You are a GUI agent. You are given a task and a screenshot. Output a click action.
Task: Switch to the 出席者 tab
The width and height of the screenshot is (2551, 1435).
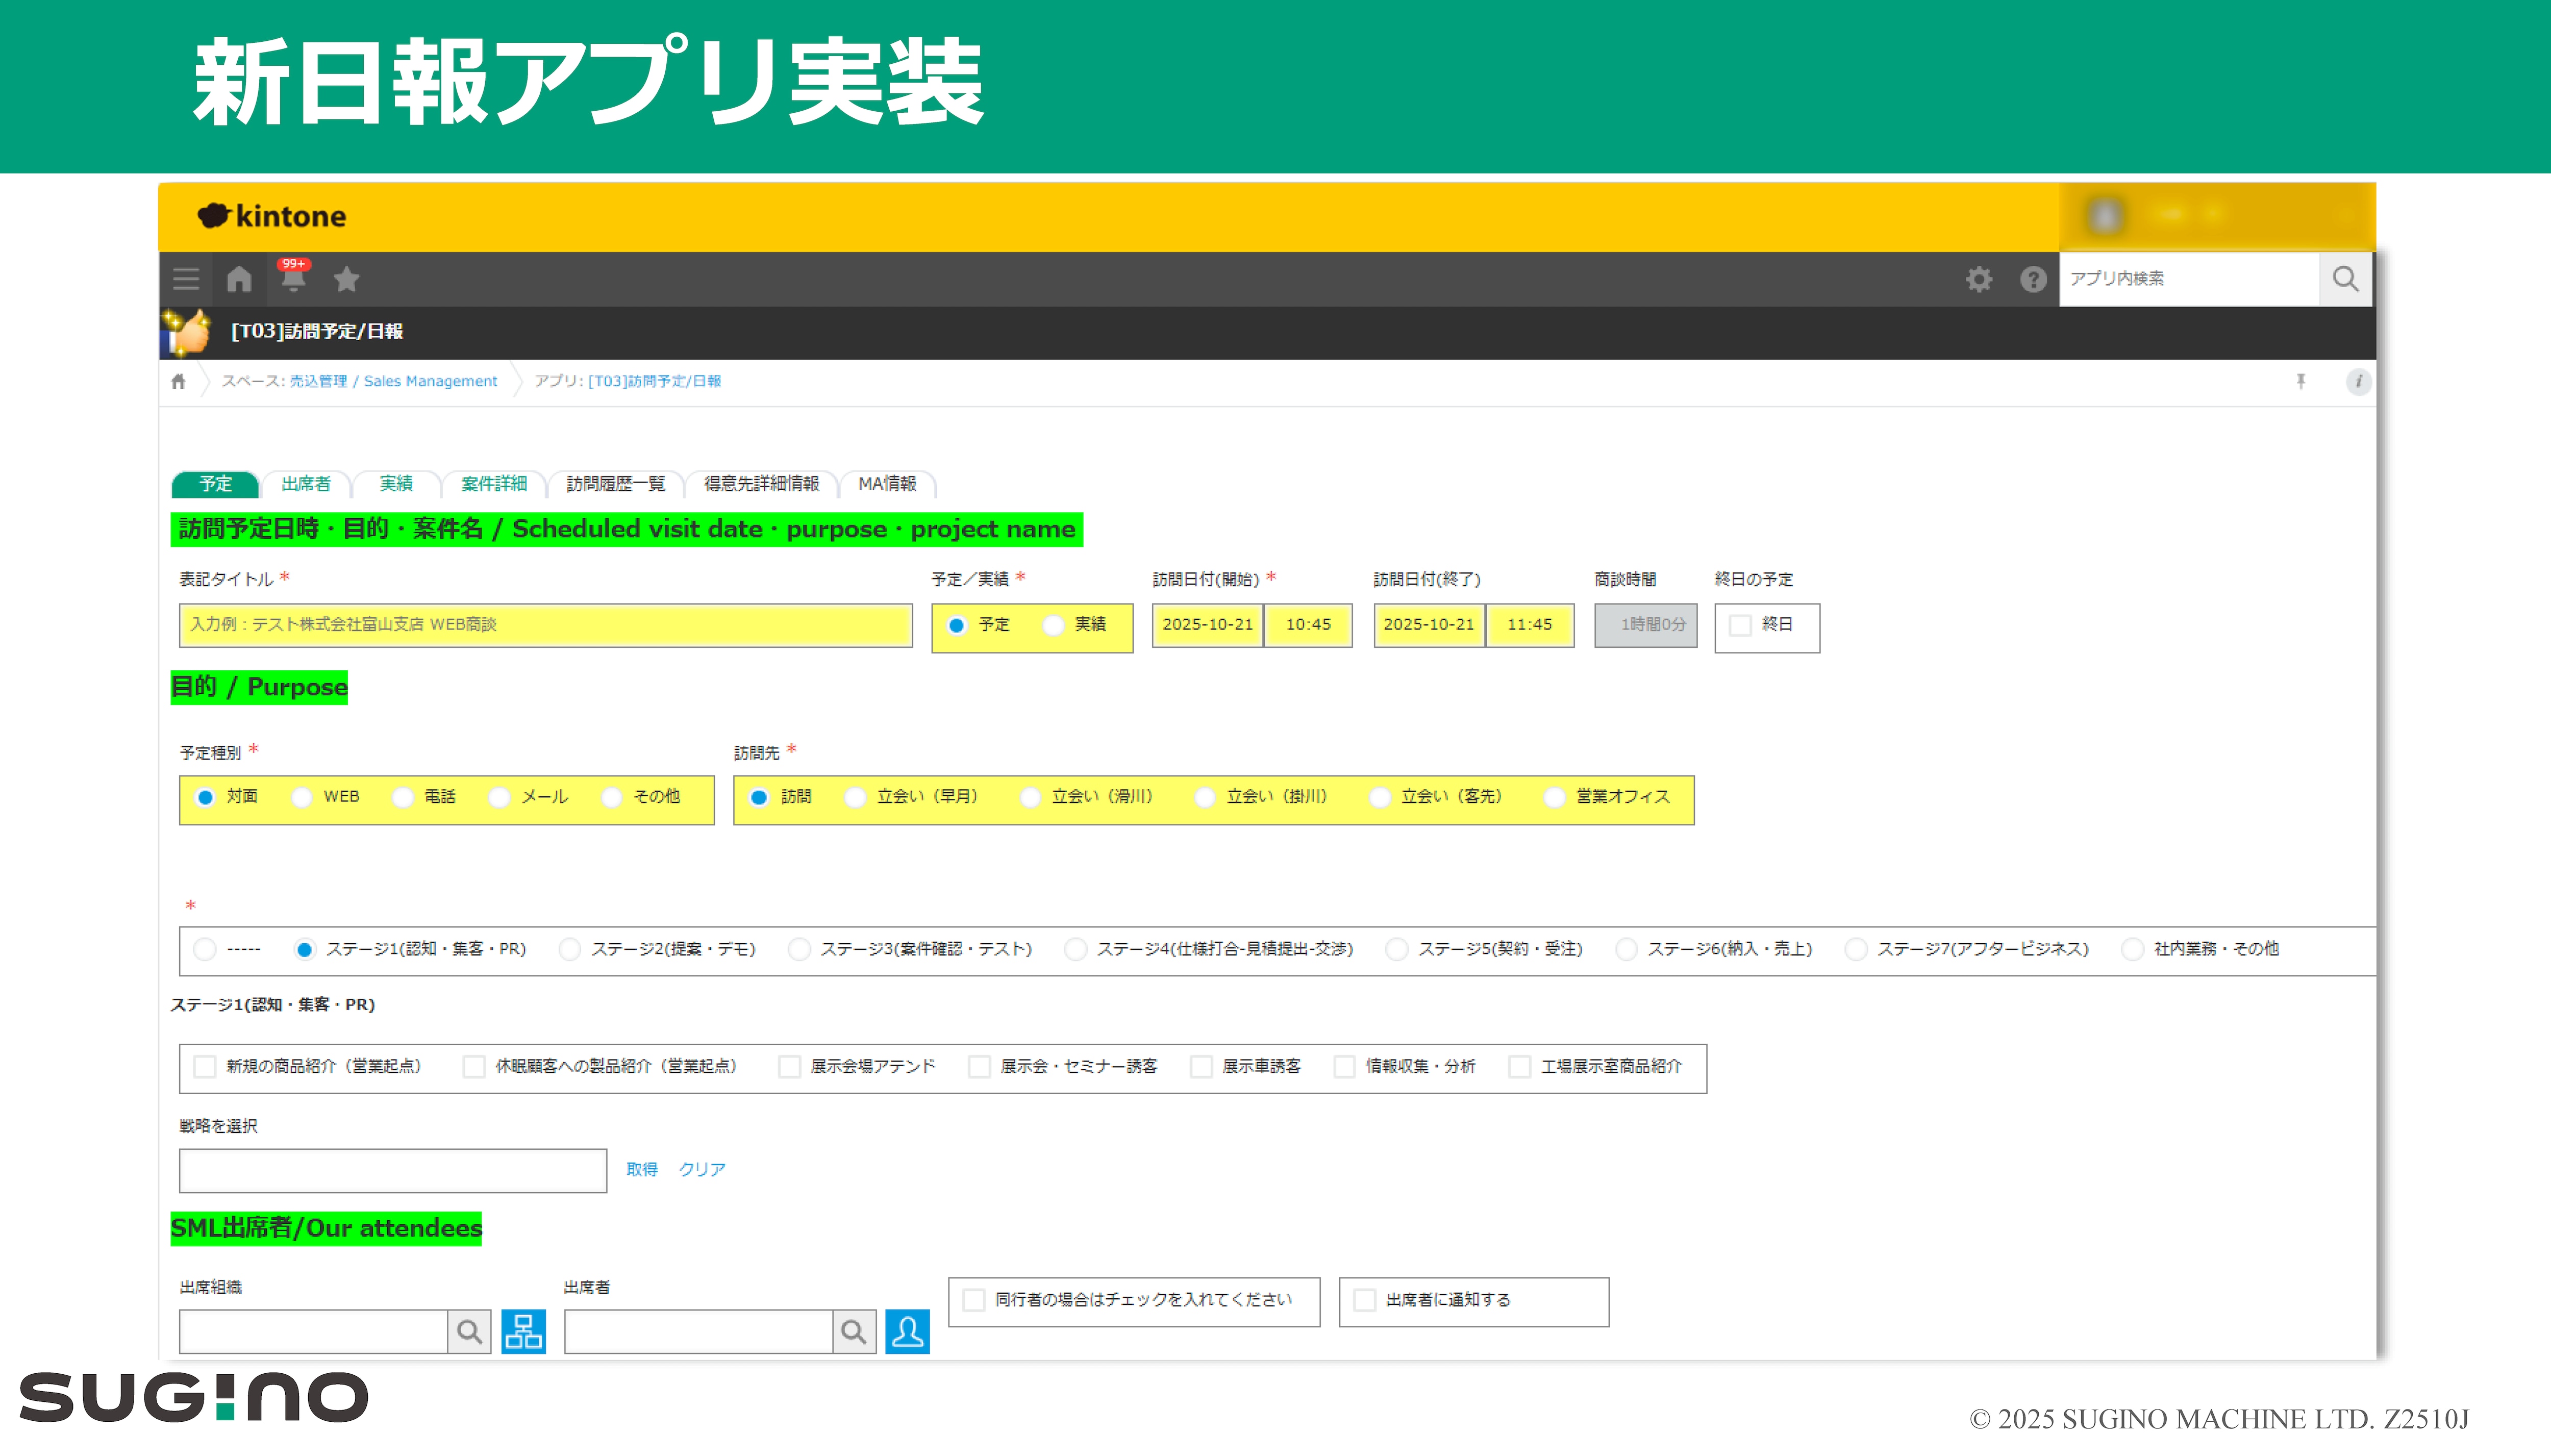pyautogui.click(x=305, y=484)
